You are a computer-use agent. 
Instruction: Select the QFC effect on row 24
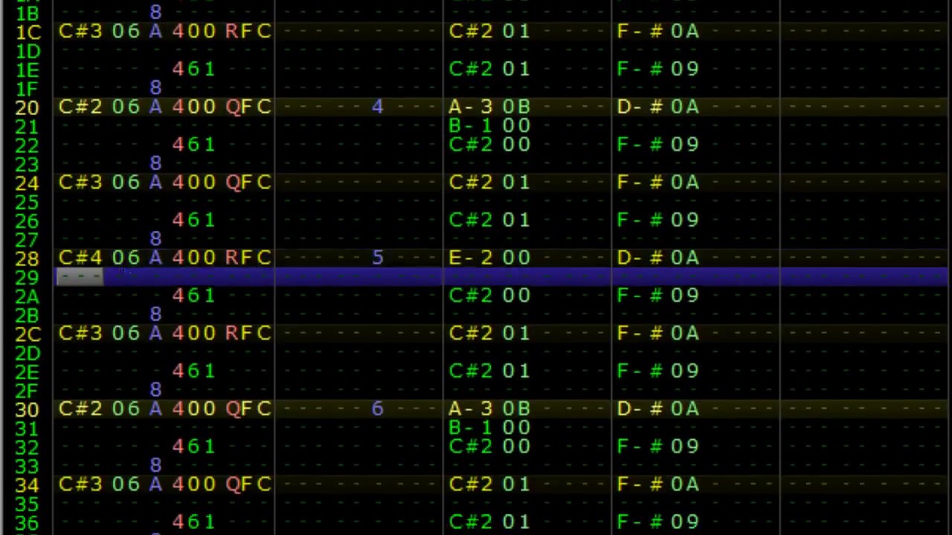click(x=248, y=182)
